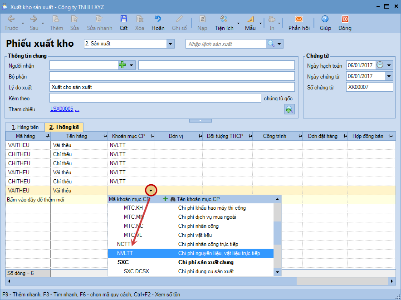Switch to the 1. Hàng tiền tab
This screenshot has width=401, height=300.
click(x=25, y=127)
